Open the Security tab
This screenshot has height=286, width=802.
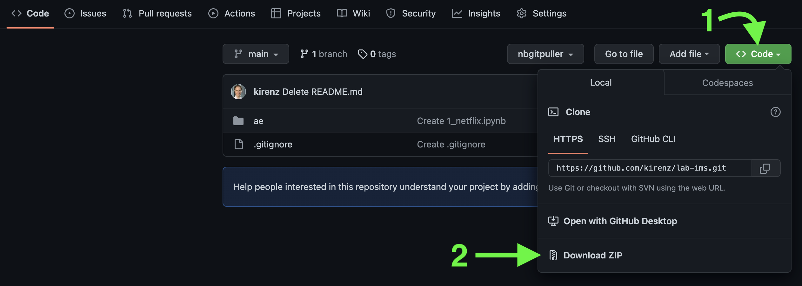point(411,13)
